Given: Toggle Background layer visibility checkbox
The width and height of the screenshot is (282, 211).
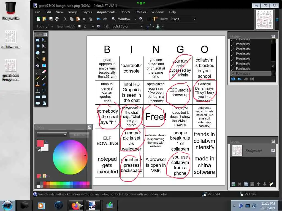Looking at the screenshot, I should click(273, 150).
